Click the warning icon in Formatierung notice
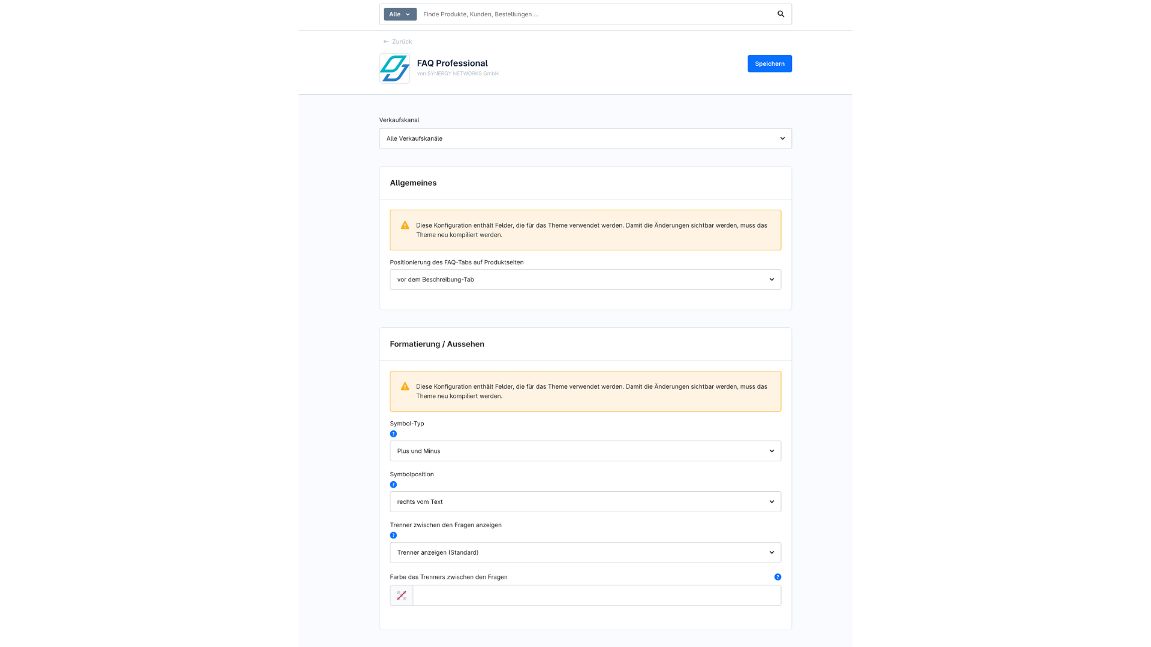1151x647 pixels. point(405,386)
